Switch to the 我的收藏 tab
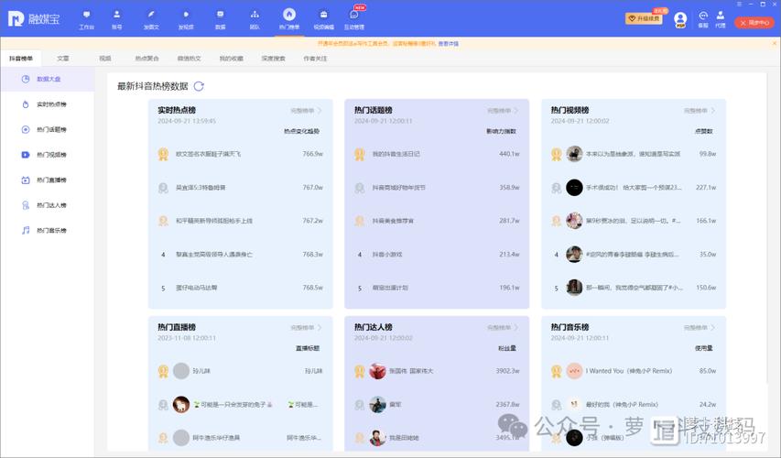This screenshot has height=458, width=781. click(x=231, y=59)
